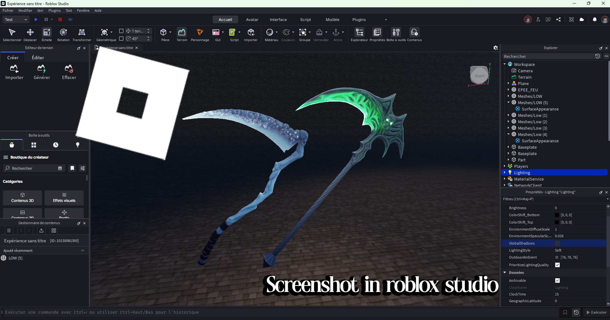Activate the Déplacer move tool
The image size is (610, 320).
(x=30, y=35)
